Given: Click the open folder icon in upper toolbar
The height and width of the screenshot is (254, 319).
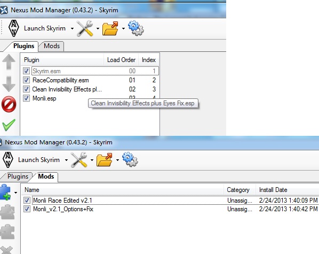Looking at the screenshot, I should [110, 28].
